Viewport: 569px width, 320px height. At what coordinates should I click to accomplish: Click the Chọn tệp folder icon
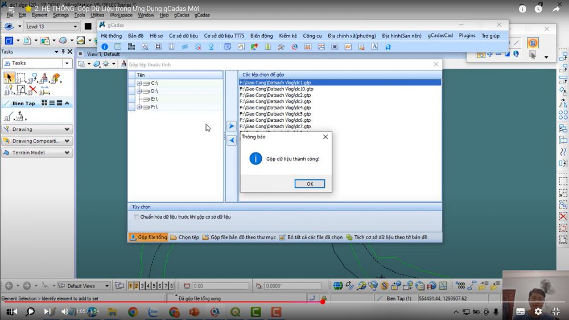point(174,237)
